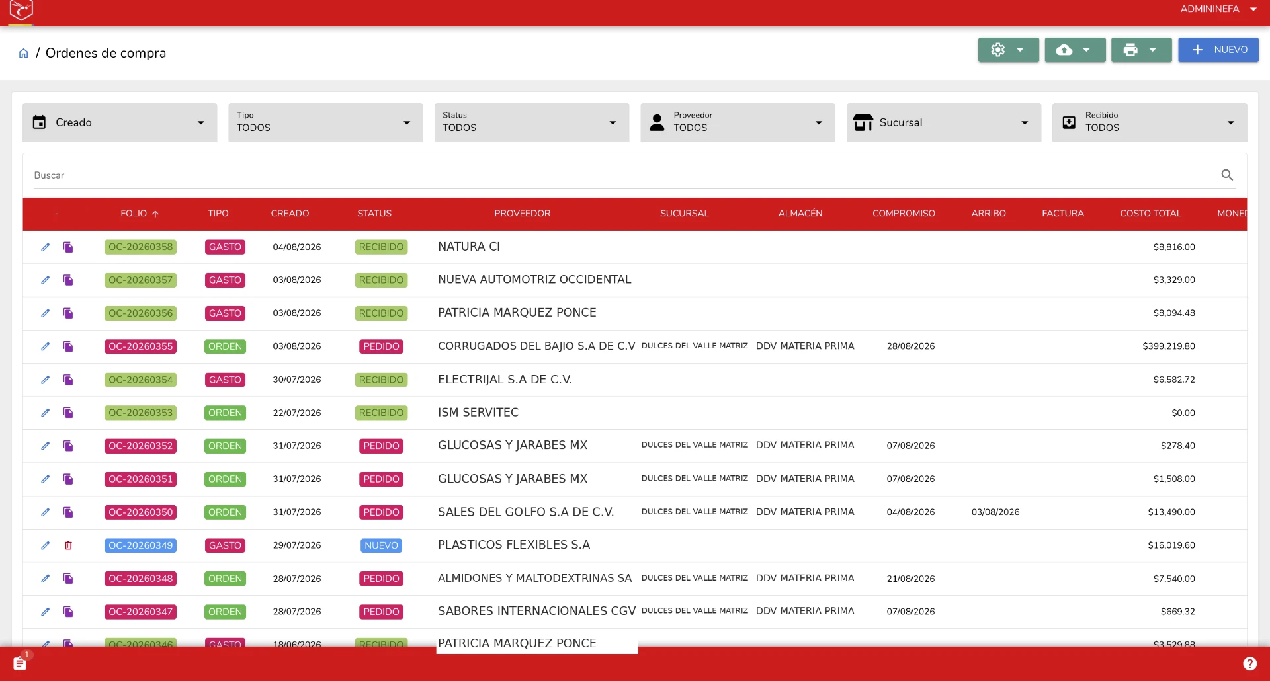This screenshot has width=1270, height=681.
Task: Click the search magnifier icon
Action: pyautogui.click(x=1227, y=175)
